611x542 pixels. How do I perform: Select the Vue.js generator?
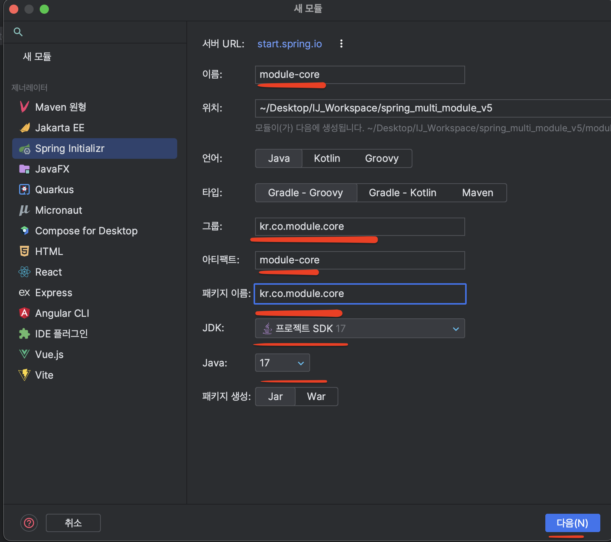click(x=95, y=354)
